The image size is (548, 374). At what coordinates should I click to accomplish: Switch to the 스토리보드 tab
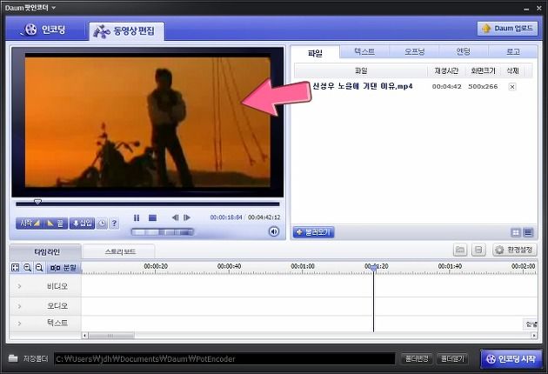tap(119, 251)
